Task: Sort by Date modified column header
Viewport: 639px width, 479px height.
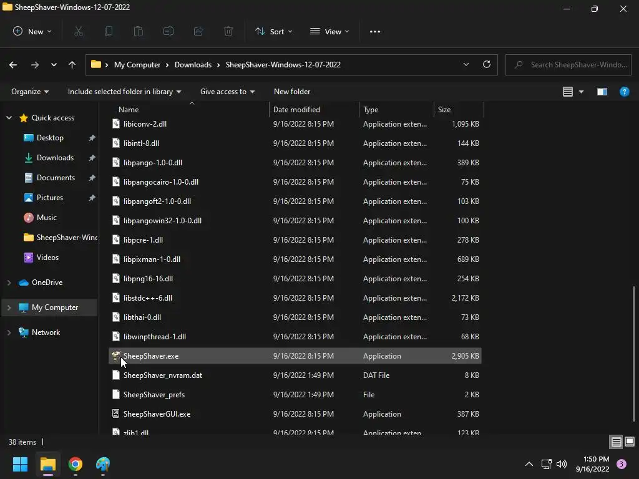Action: click(x=315, y=110)
